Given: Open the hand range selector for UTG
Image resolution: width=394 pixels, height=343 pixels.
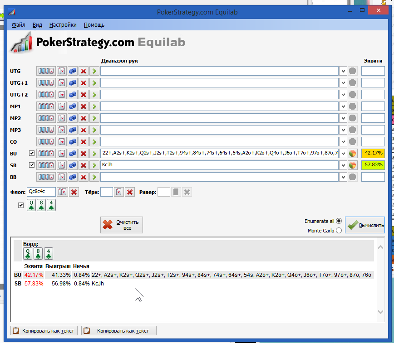Looking at the screenshot, I should pos(46,71).
